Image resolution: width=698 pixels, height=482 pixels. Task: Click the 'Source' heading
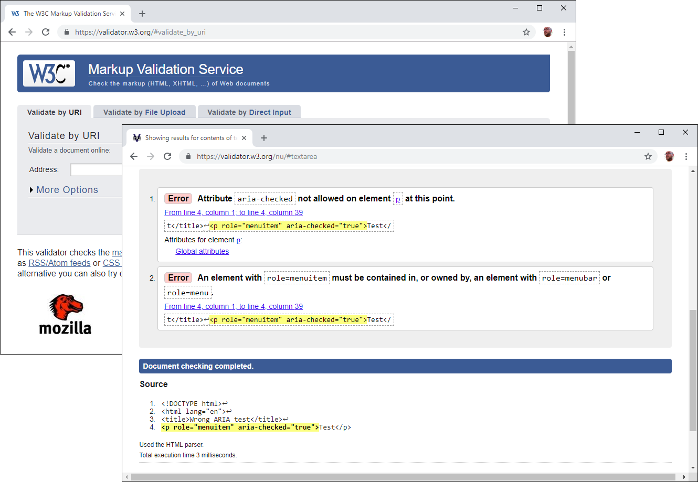[x=154, y=384]
